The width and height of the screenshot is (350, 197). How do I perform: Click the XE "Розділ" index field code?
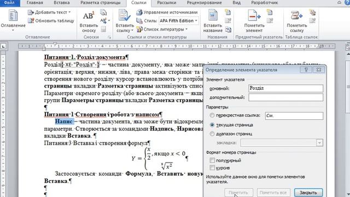80,65
